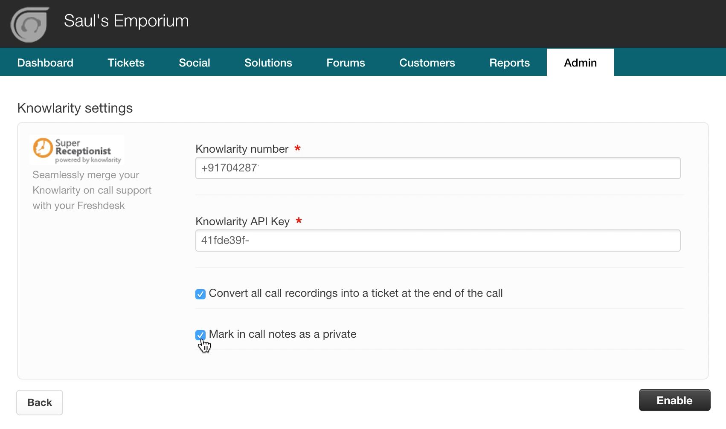Click the Knowlarity settings heading
The width and height of the screenshot is (726, 429).
[75, 108]
